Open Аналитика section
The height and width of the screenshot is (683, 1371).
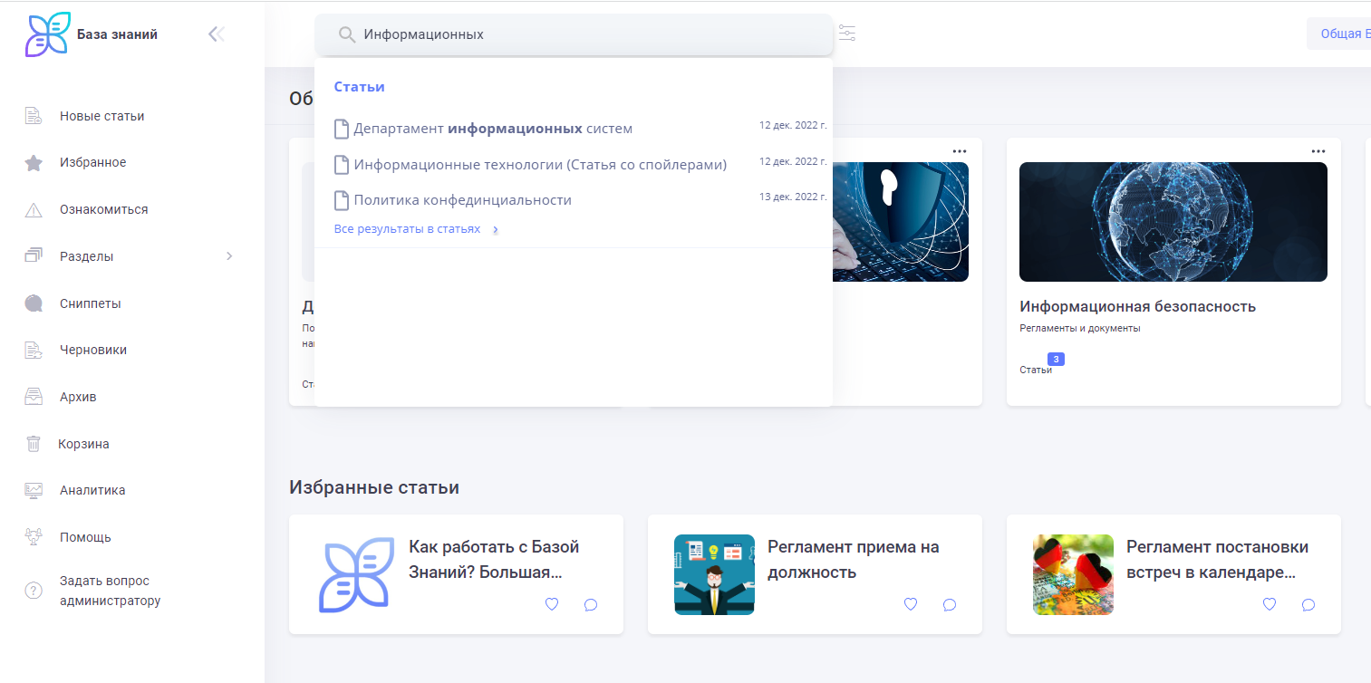(x=92, y=490)
